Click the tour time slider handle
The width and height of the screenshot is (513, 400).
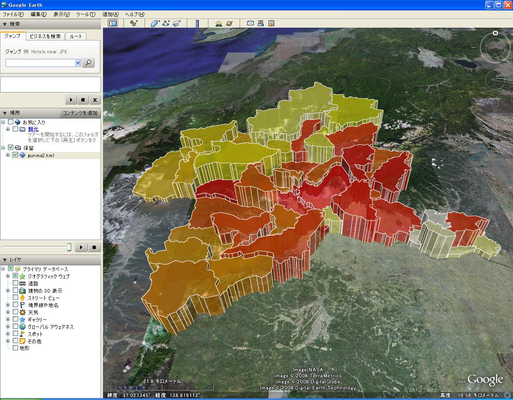pos(69,247)
